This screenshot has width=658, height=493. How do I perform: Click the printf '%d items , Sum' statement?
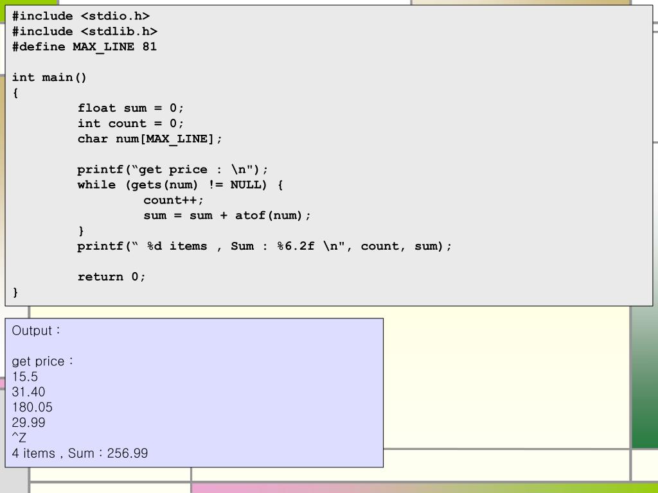(264, 246)
